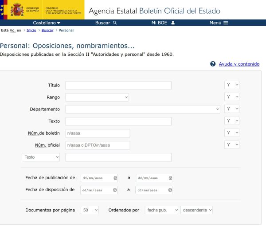
Task: Open the extra field type dropdown showing Texto
Action: tap(41, 157)
